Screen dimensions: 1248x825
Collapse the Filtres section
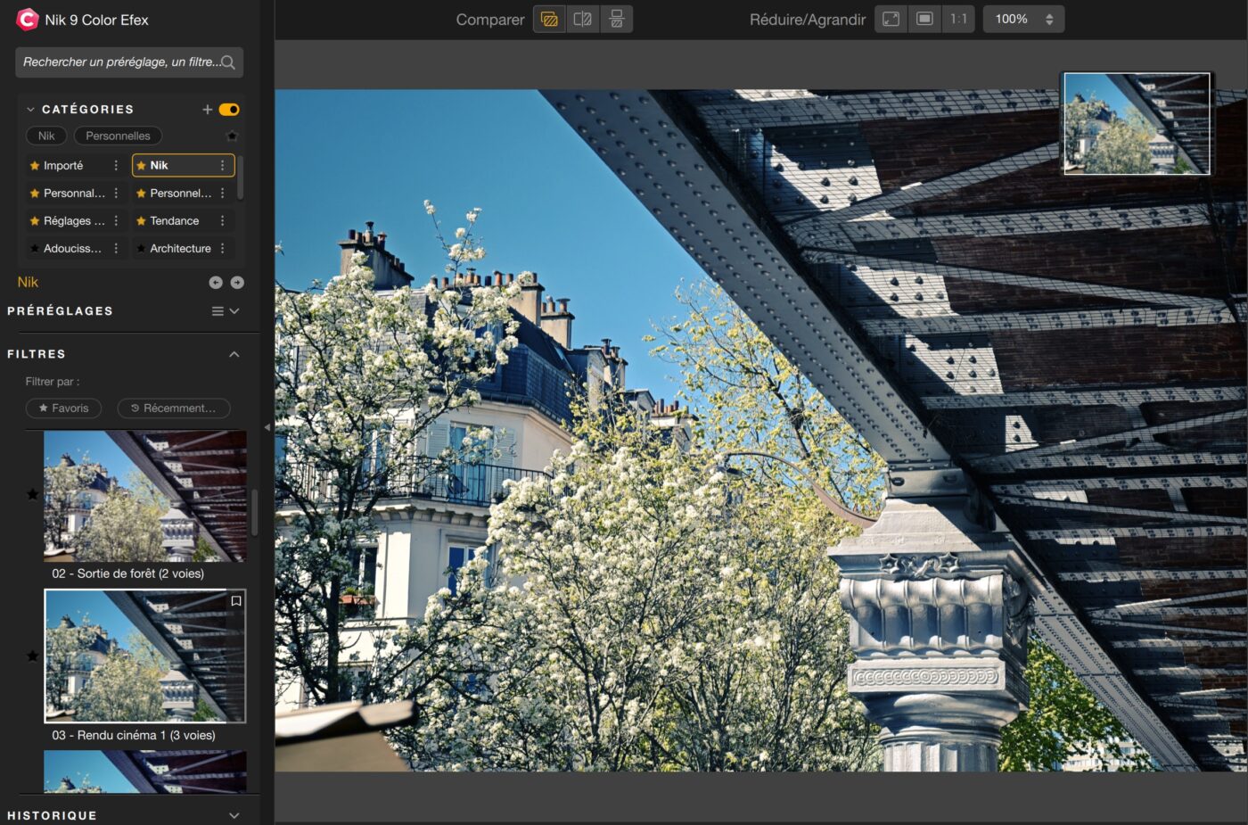(x=234, y=354)
